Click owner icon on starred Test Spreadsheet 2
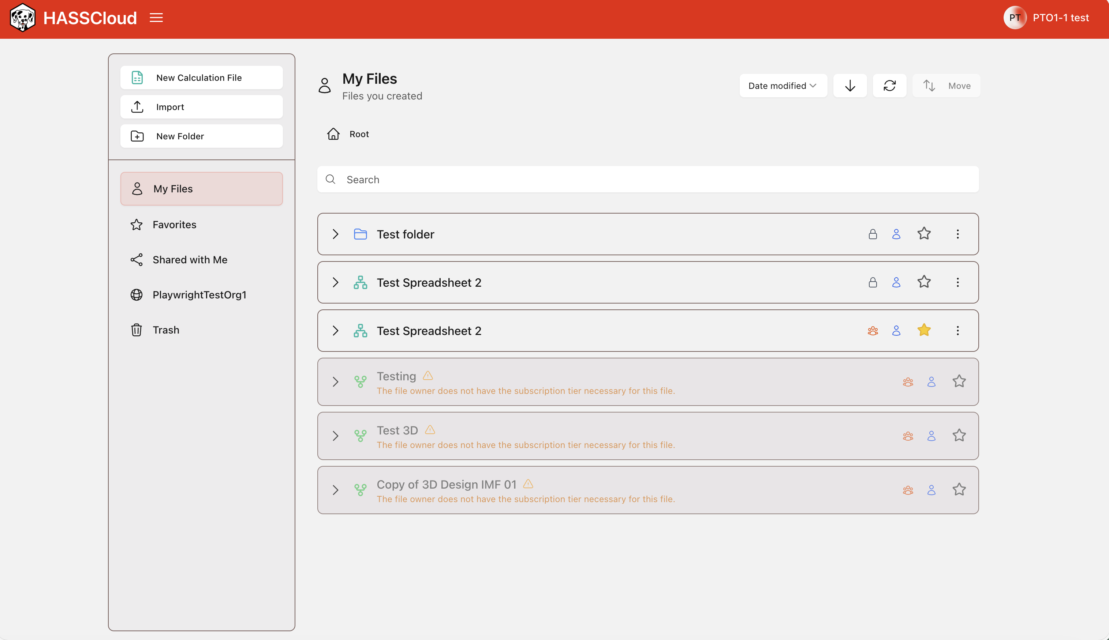The width and height of the screenshot is (1109, 640). click(896, 331)
